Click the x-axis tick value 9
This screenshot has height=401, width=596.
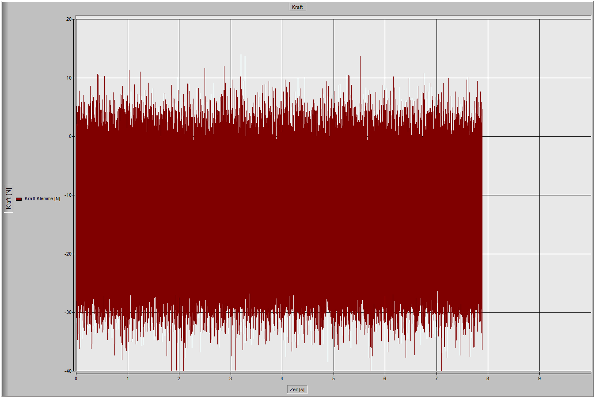[x=539, y=378]
